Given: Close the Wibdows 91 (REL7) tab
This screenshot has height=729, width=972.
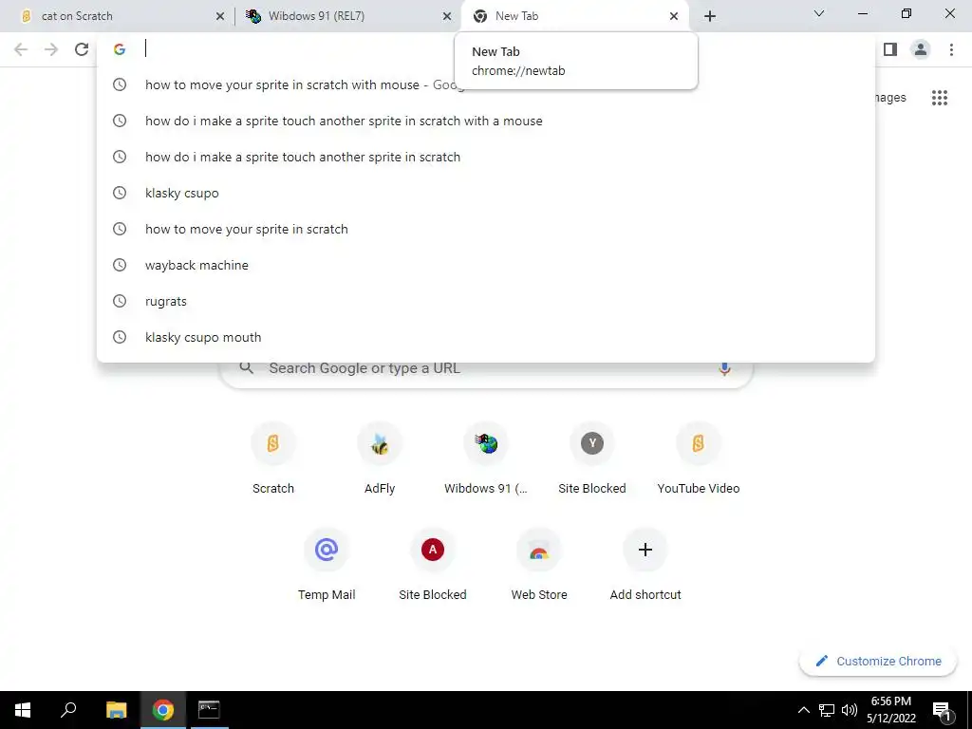Looking at the screenshot, I should (x=446, y=17).
